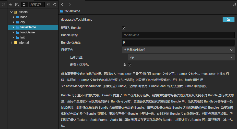Screen dimensions: 237x129
Task: Refresh the assets panel
Action: 55,5
